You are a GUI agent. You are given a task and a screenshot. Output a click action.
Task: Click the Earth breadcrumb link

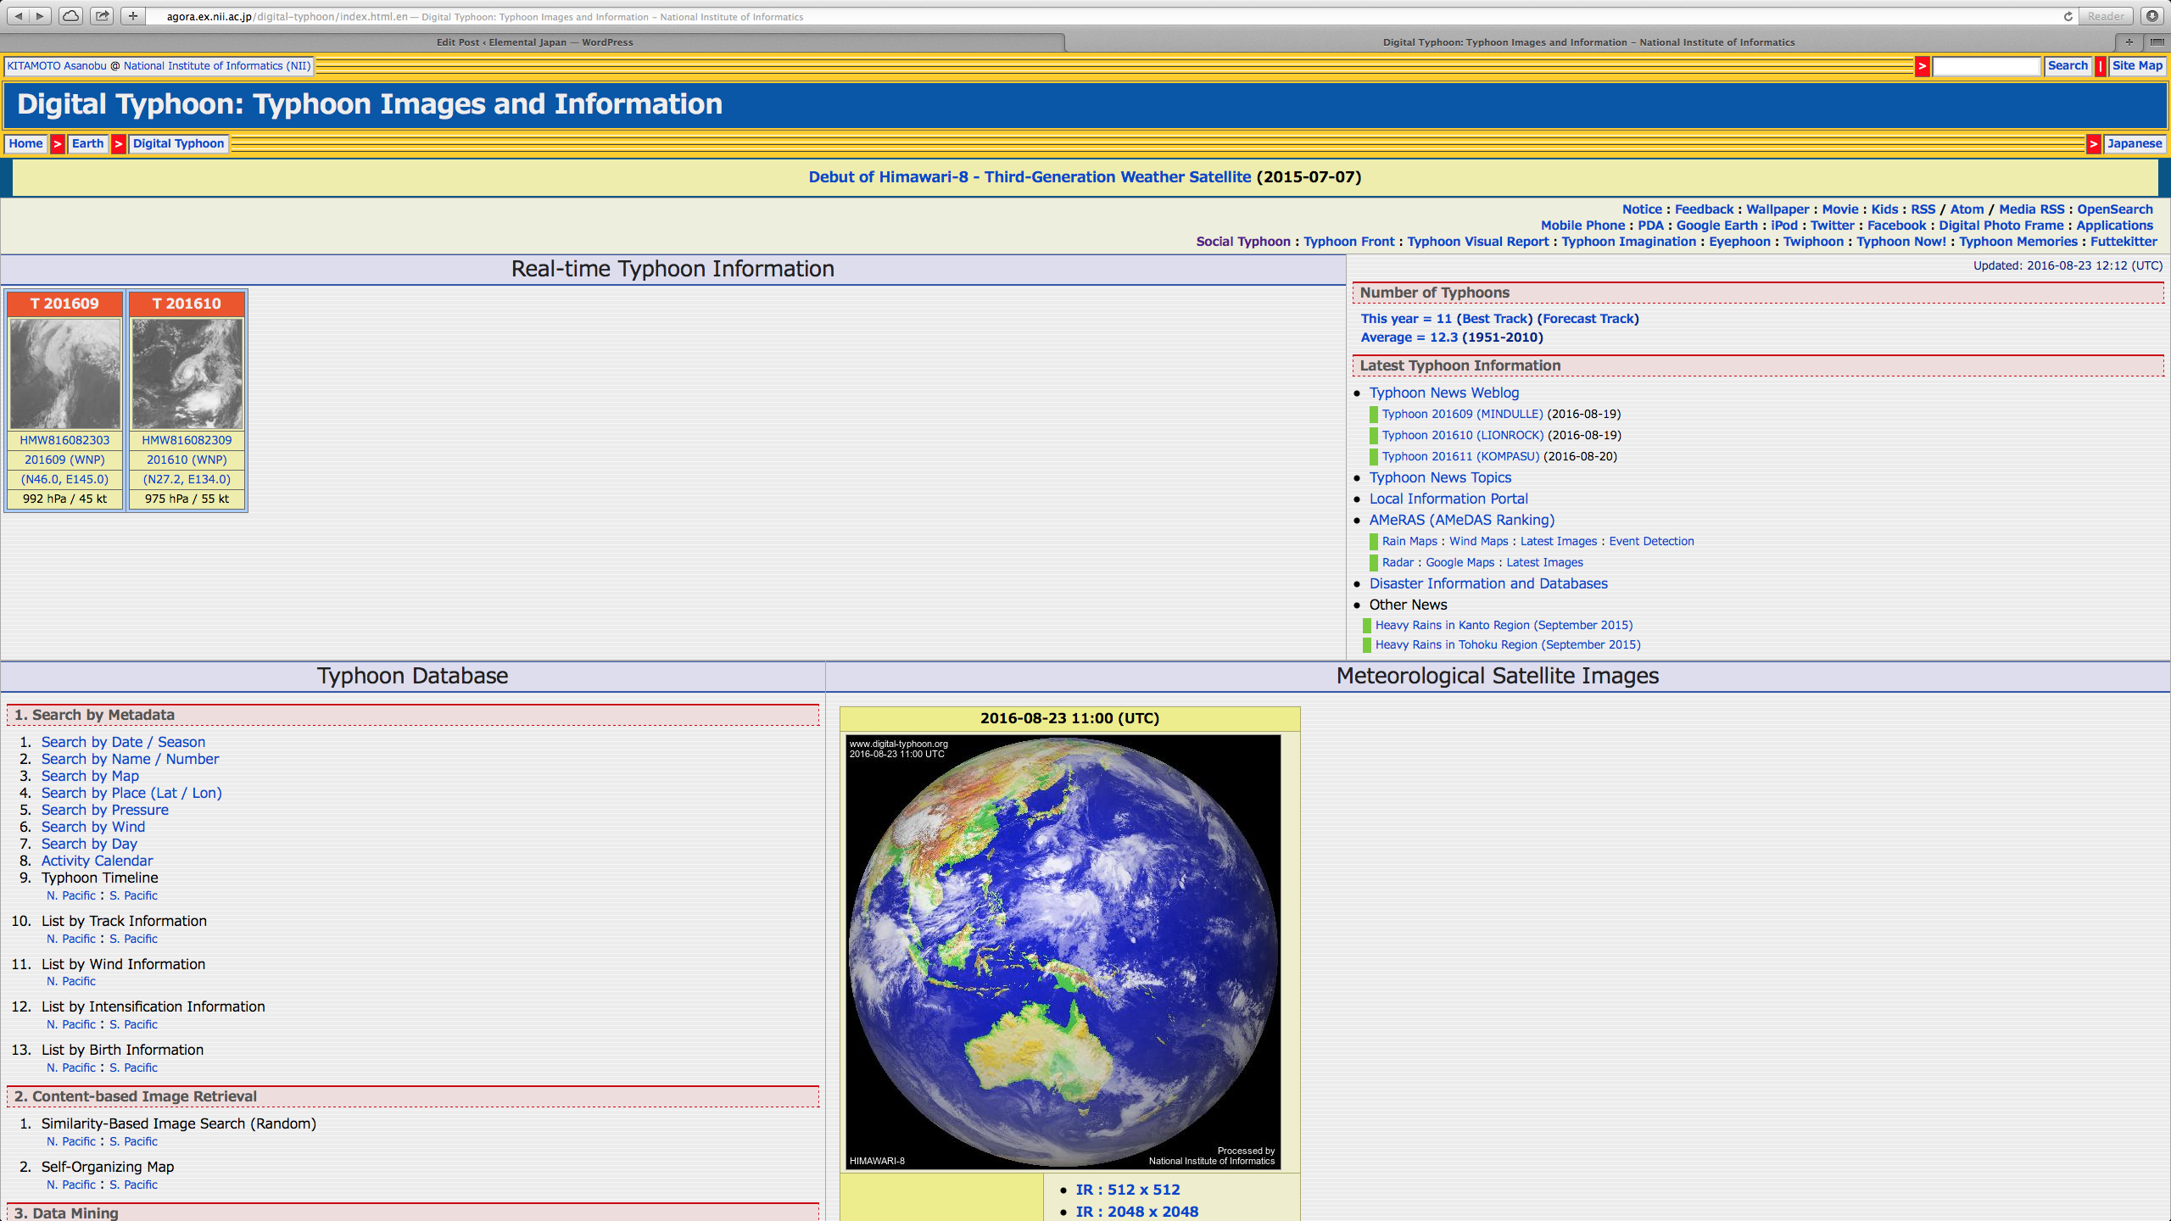click(87, 144)
